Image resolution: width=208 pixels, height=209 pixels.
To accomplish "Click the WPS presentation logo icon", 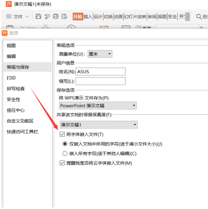I will [9, 4].
